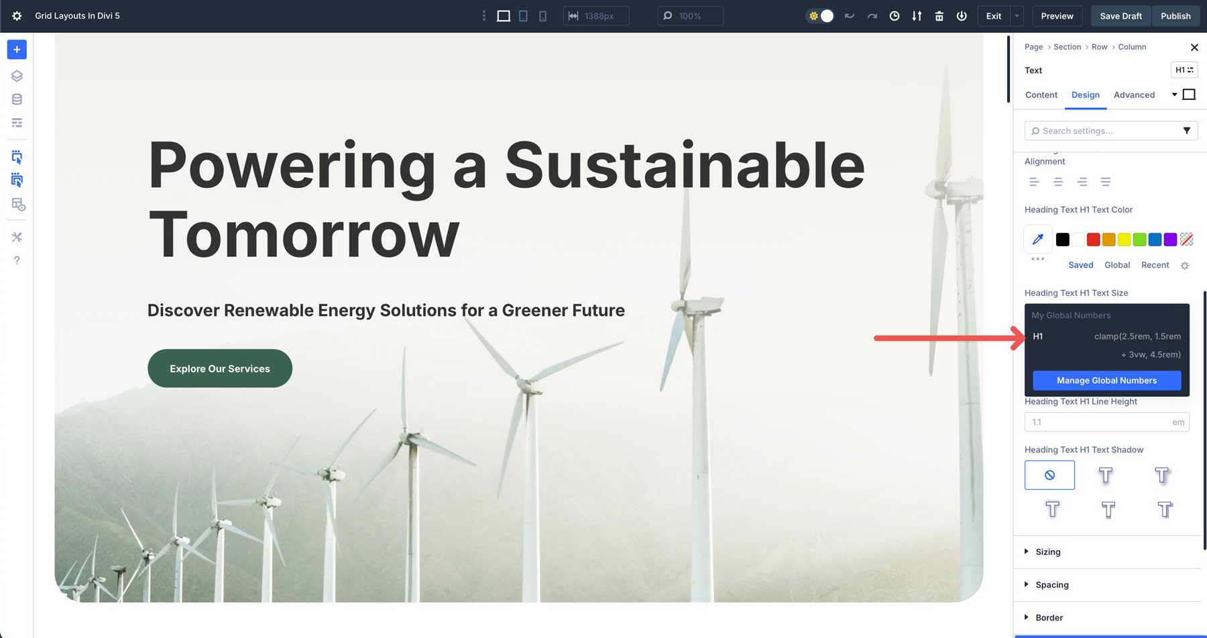This screenshot has height=638, width=1207.
Task: Expand the Spacing section
Action: (1051, 585)
